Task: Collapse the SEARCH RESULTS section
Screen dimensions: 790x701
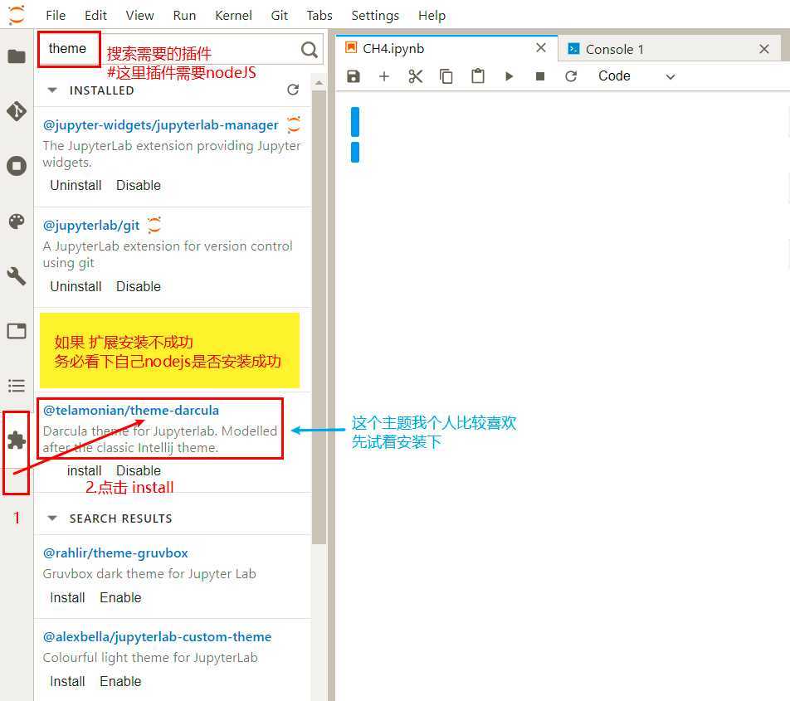Action: [52, 518]
